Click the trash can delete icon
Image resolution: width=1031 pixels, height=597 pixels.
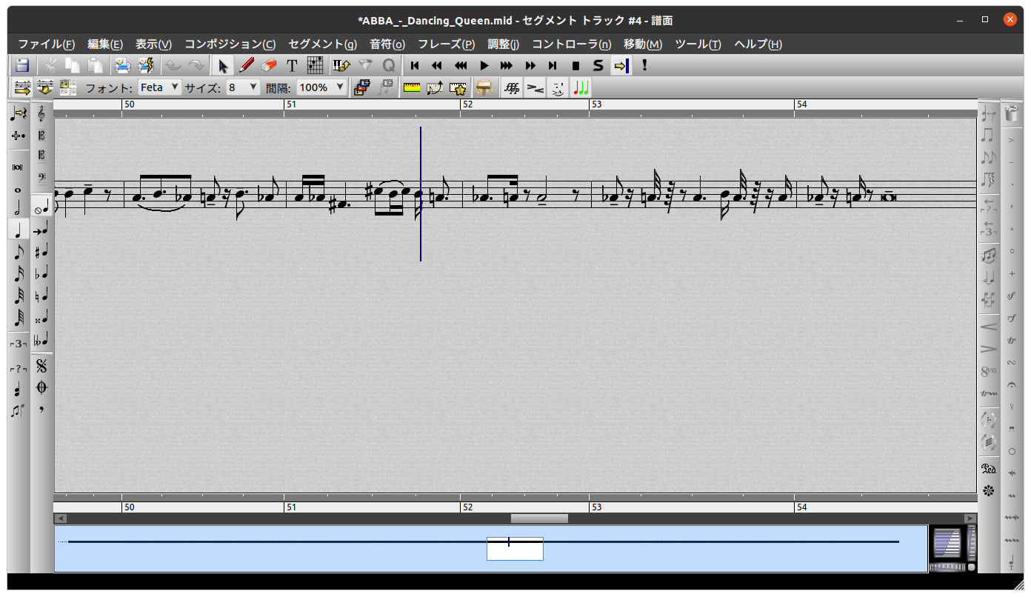(1012, 114)
